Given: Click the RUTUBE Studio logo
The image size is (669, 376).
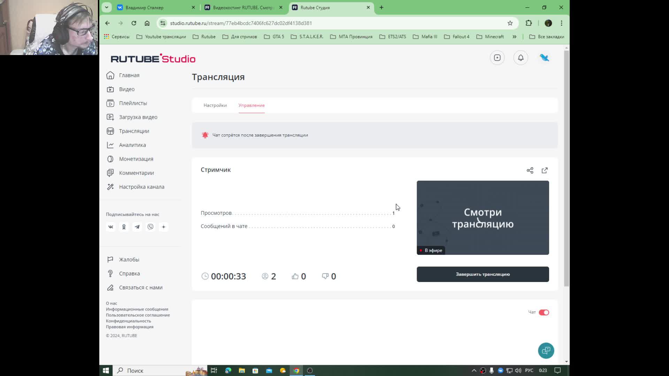Looking at the screenshot, I should point(153,58).
